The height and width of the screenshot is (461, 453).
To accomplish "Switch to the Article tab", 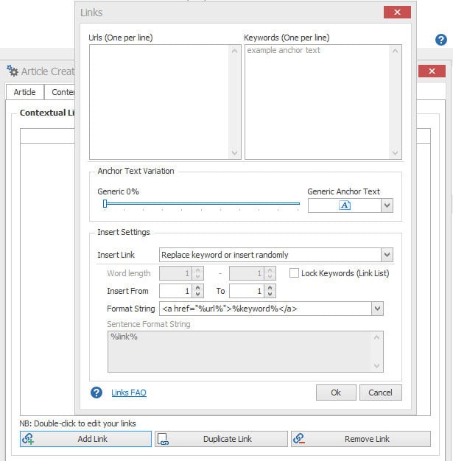I will click(25, 92).
